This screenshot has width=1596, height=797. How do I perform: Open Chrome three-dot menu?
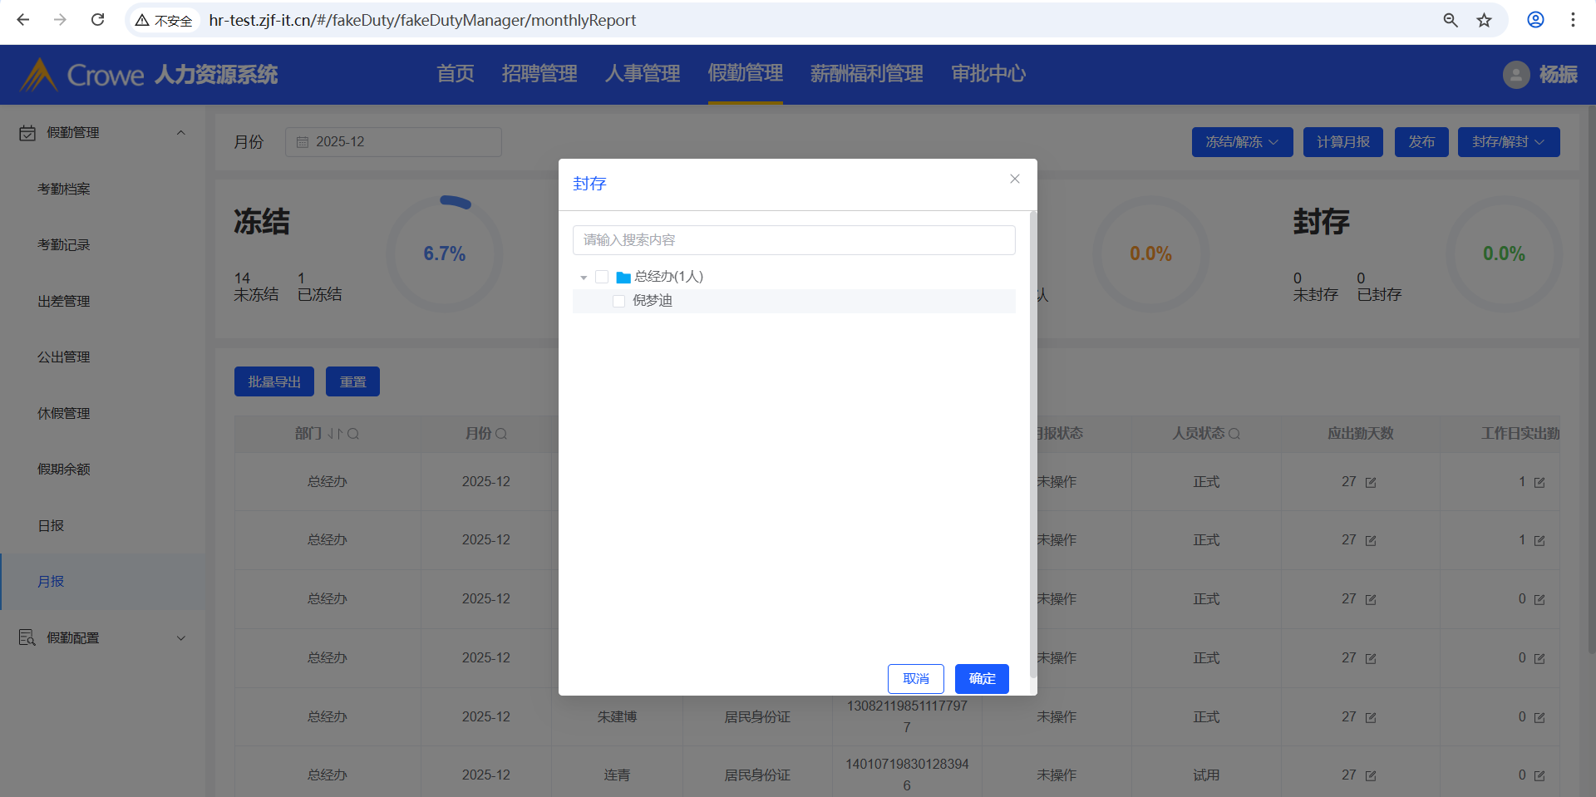click(1573, 20)
